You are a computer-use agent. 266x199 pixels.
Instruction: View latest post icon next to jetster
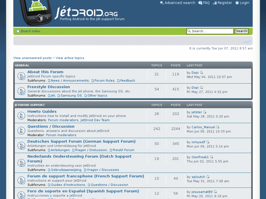pyautogui.click(x=205, y=112)
